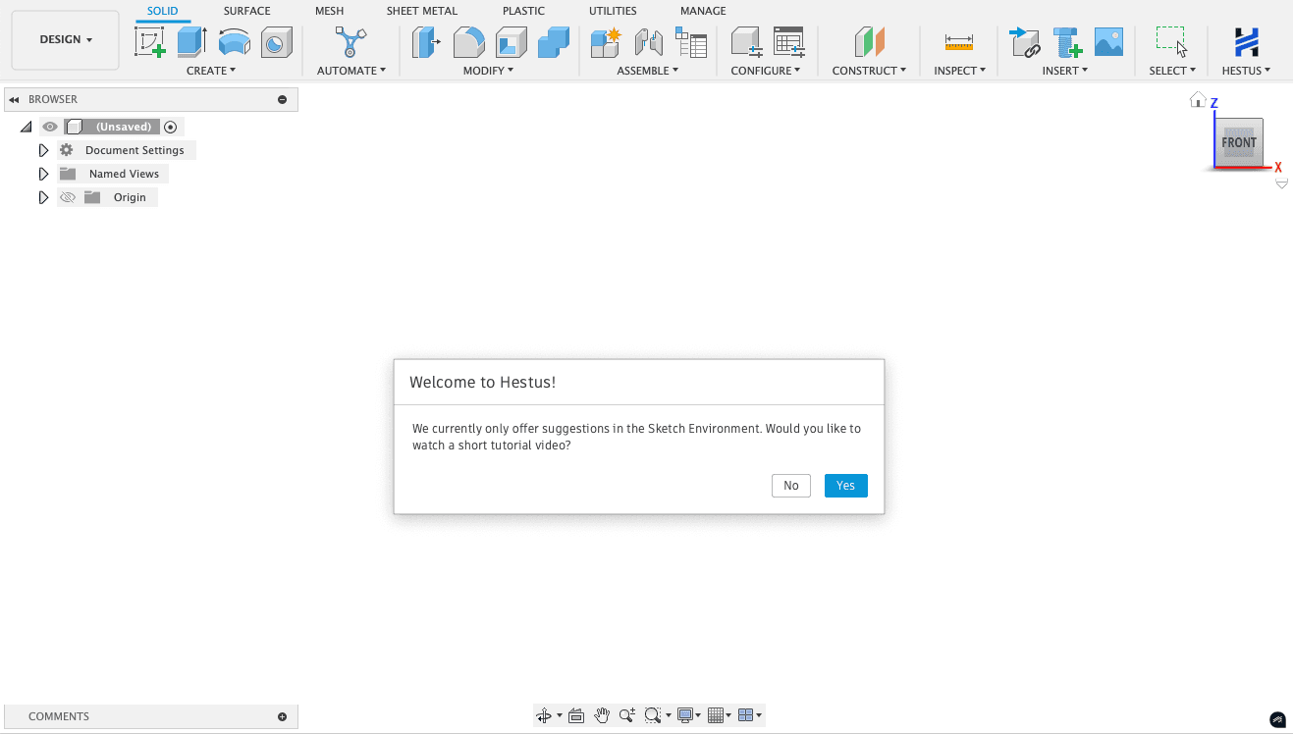Open the CREATE dropdown menu

point(211,71)
